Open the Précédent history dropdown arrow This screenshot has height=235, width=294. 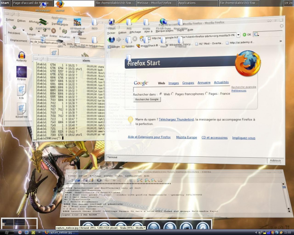click(23, 30)
